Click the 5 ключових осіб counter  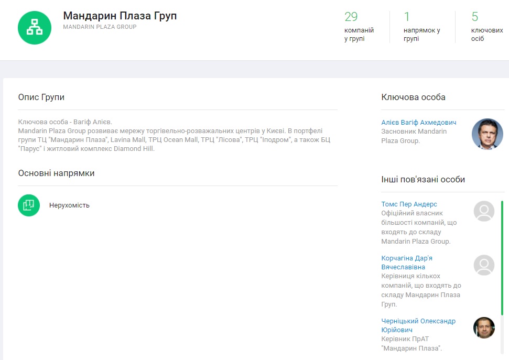coord(487,27)
